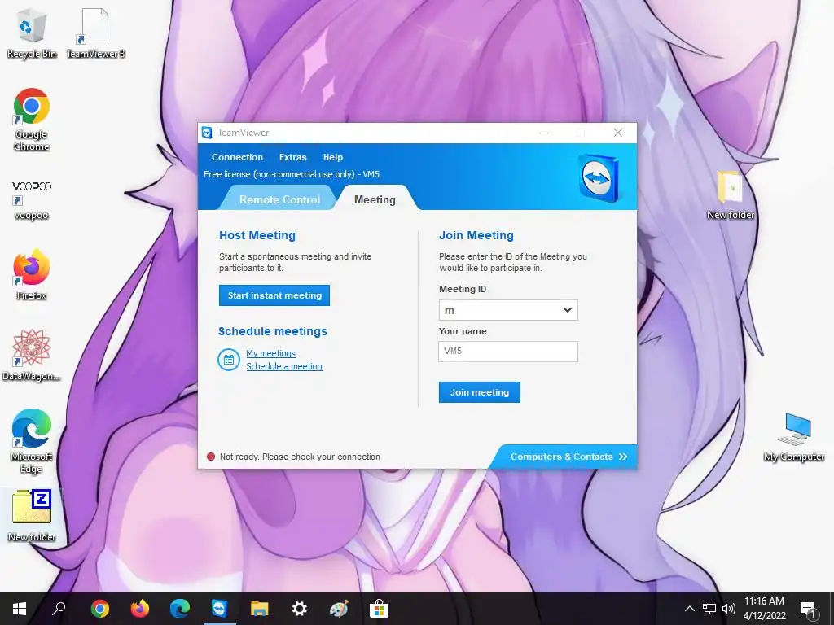
Task: Open the Help menu
Action: point(333,157)
